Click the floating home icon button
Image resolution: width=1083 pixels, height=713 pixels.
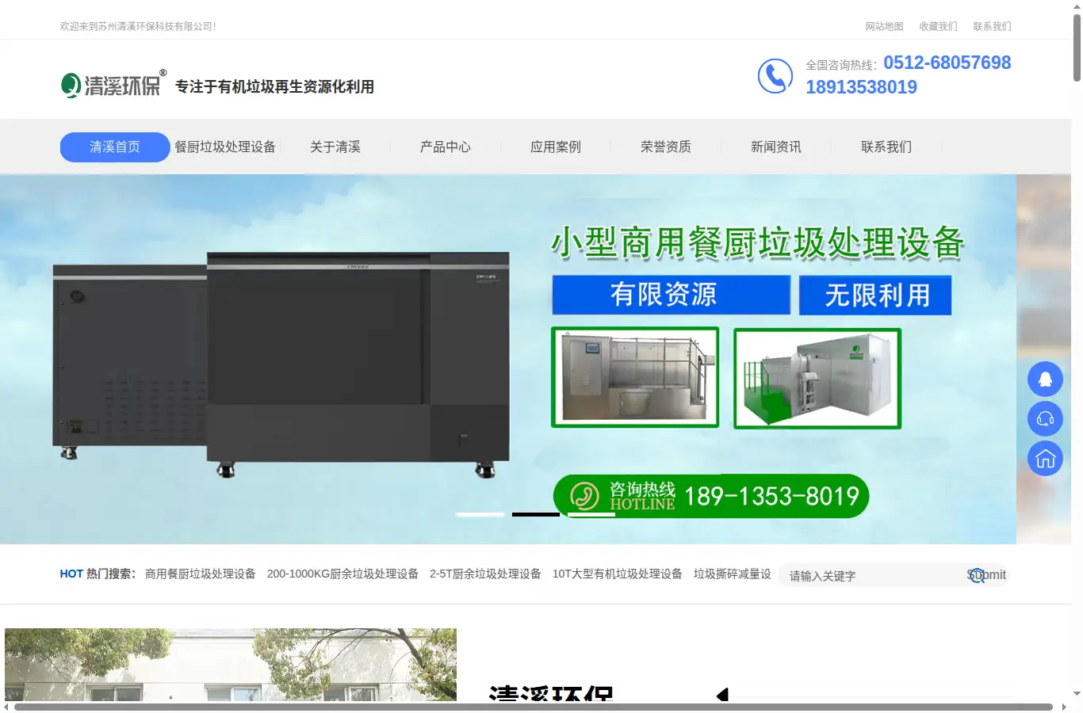point(1045,459)
